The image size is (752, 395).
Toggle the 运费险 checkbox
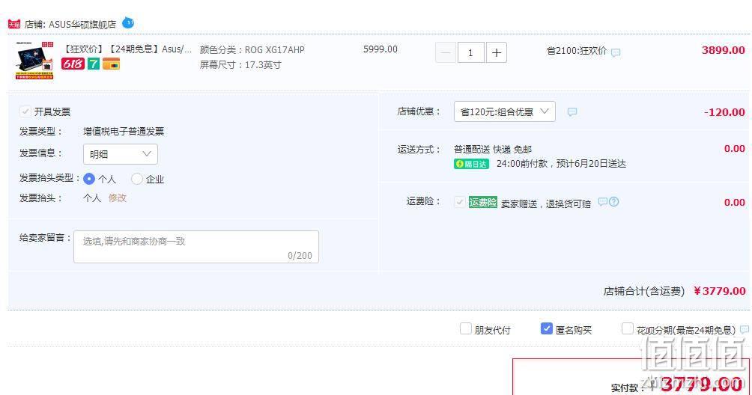(x=459, y=202)
